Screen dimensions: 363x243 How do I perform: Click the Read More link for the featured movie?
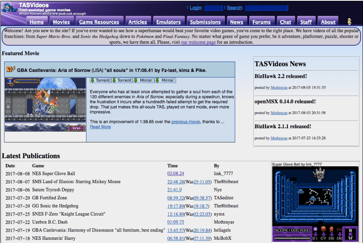click(101, 127)
